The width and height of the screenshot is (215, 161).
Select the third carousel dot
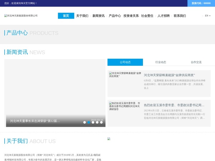[x=93, y=122]
